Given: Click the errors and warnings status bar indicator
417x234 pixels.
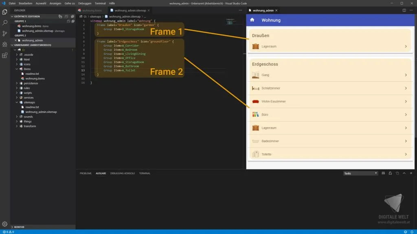Looking at the screenshot, I should coord(8,232).
